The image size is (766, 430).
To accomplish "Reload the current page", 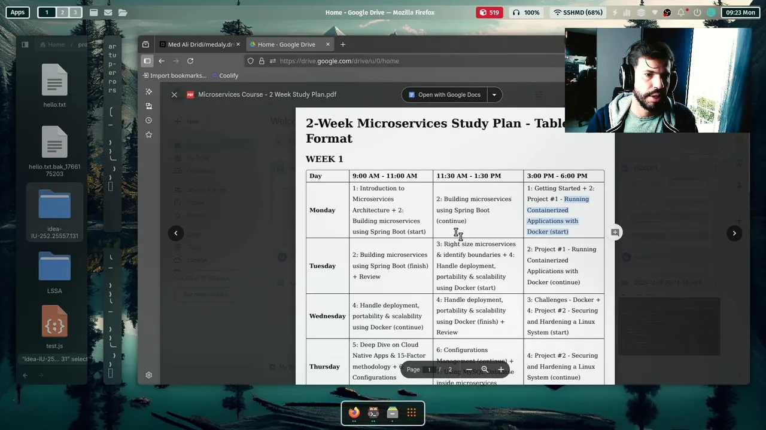I will pyautogui.click(x=190, y=61).
